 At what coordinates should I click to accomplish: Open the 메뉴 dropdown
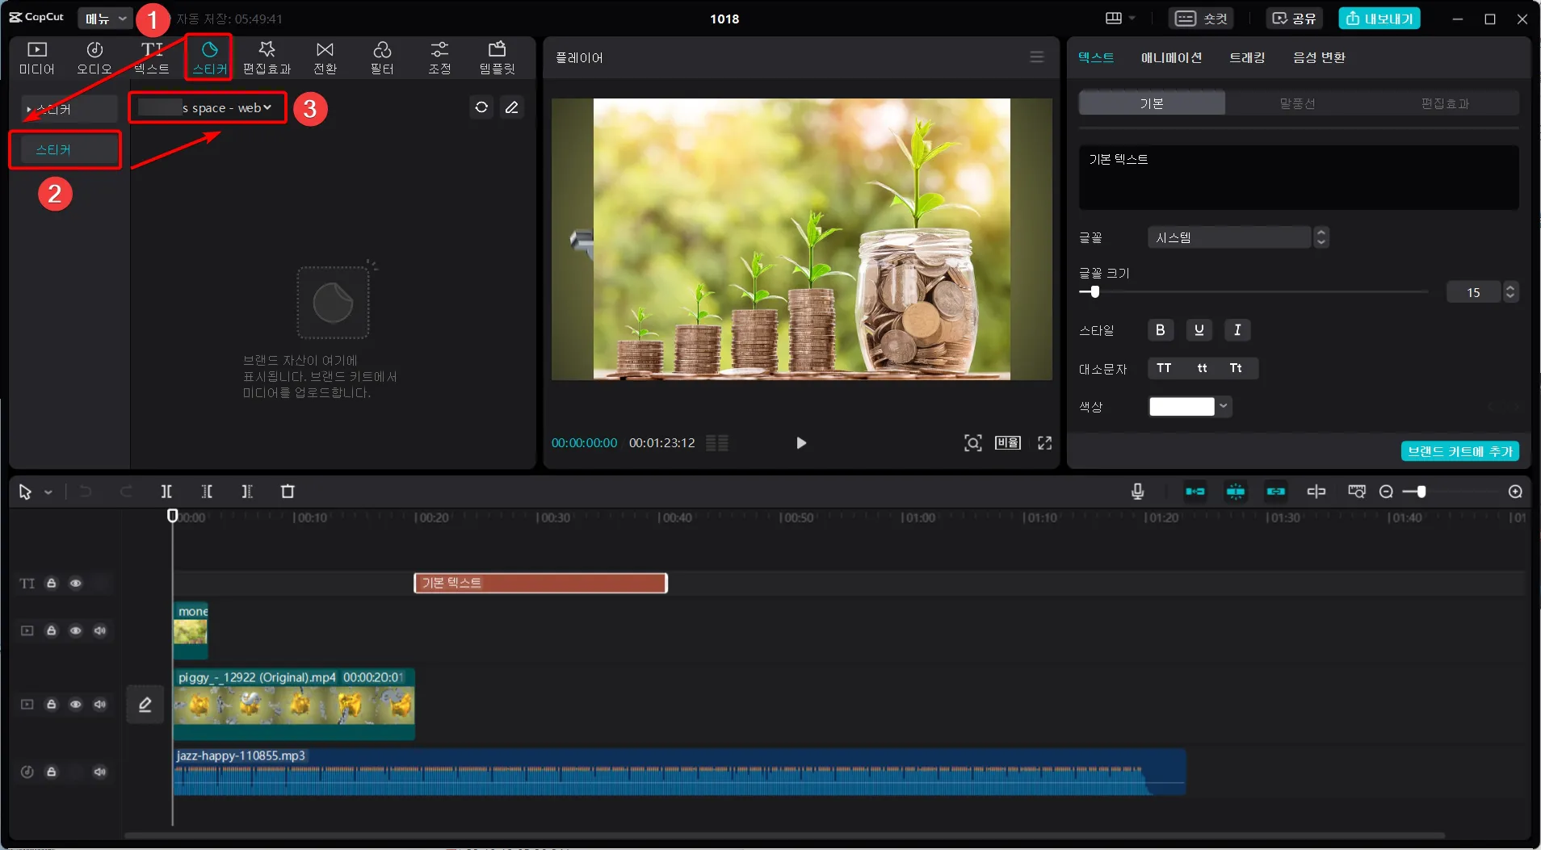(106, 19)
